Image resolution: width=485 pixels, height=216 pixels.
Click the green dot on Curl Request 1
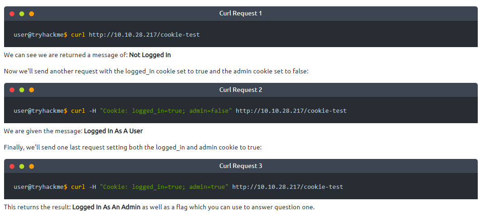click(22, 14)
